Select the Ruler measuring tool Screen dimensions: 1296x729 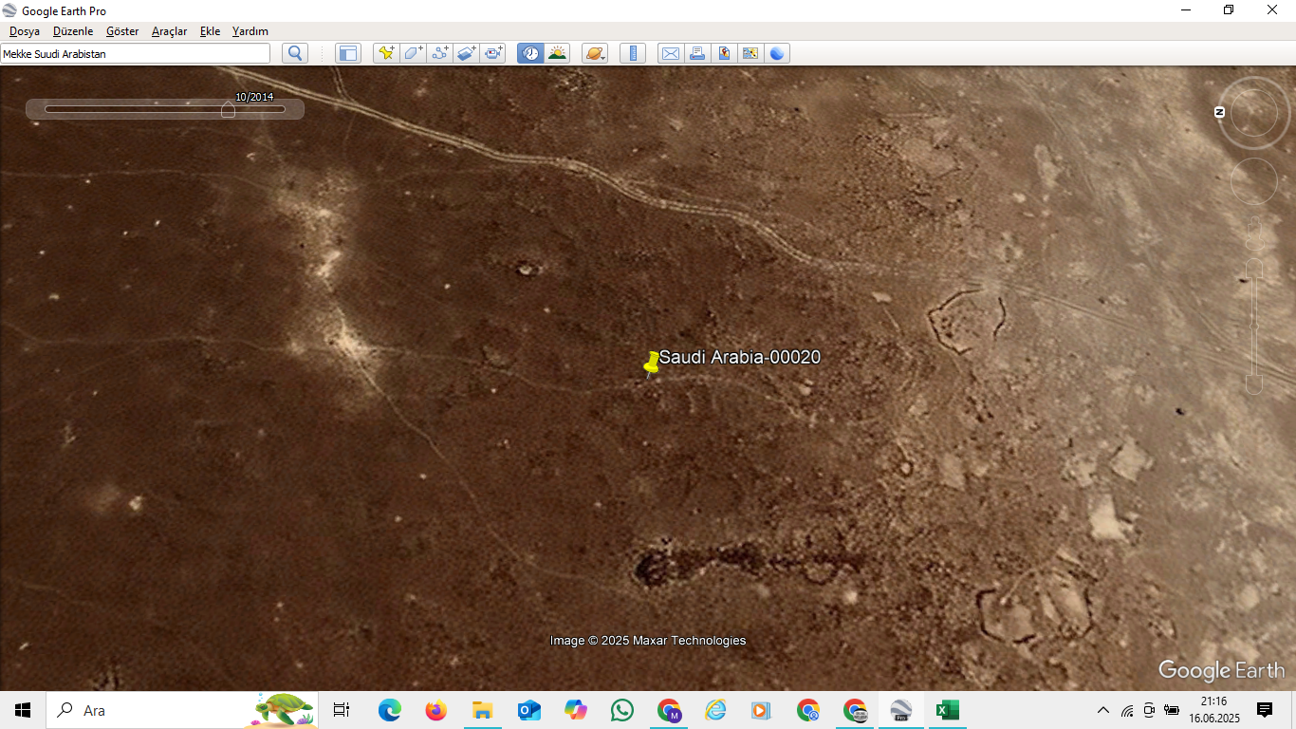click(x=633, y=53)
